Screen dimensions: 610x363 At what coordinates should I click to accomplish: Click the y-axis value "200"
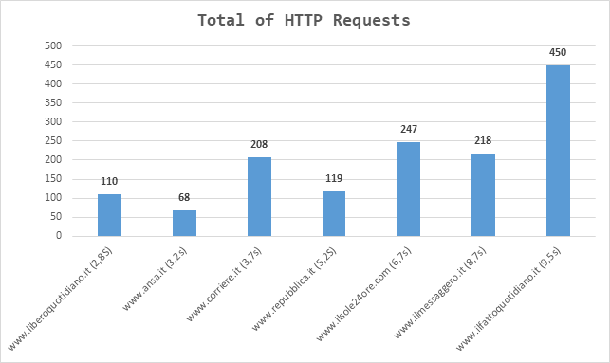(x=53, y=160)
